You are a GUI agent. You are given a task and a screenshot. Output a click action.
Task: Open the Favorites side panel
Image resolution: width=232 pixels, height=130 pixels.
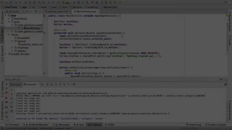[2, 89]
